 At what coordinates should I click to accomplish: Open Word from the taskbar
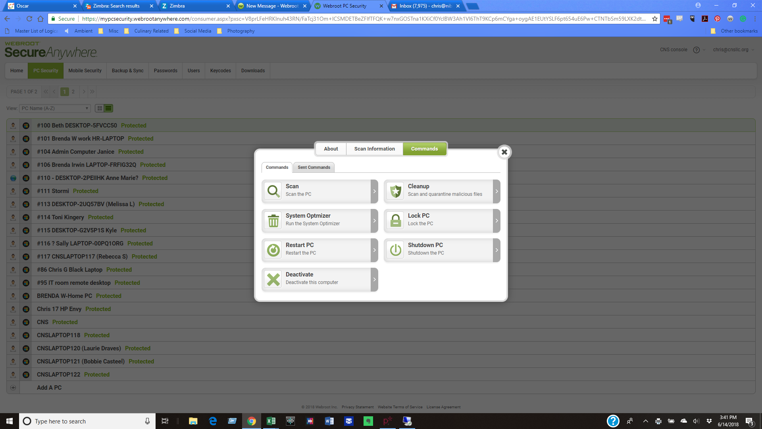[x=329, y=421]
